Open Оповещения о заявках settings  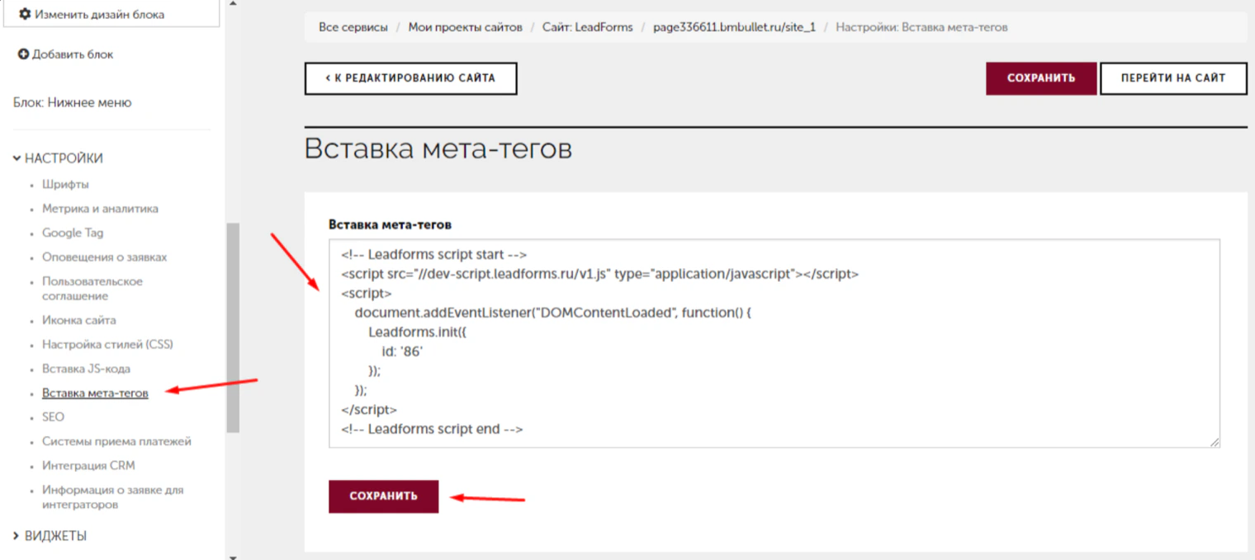[104, 257]
